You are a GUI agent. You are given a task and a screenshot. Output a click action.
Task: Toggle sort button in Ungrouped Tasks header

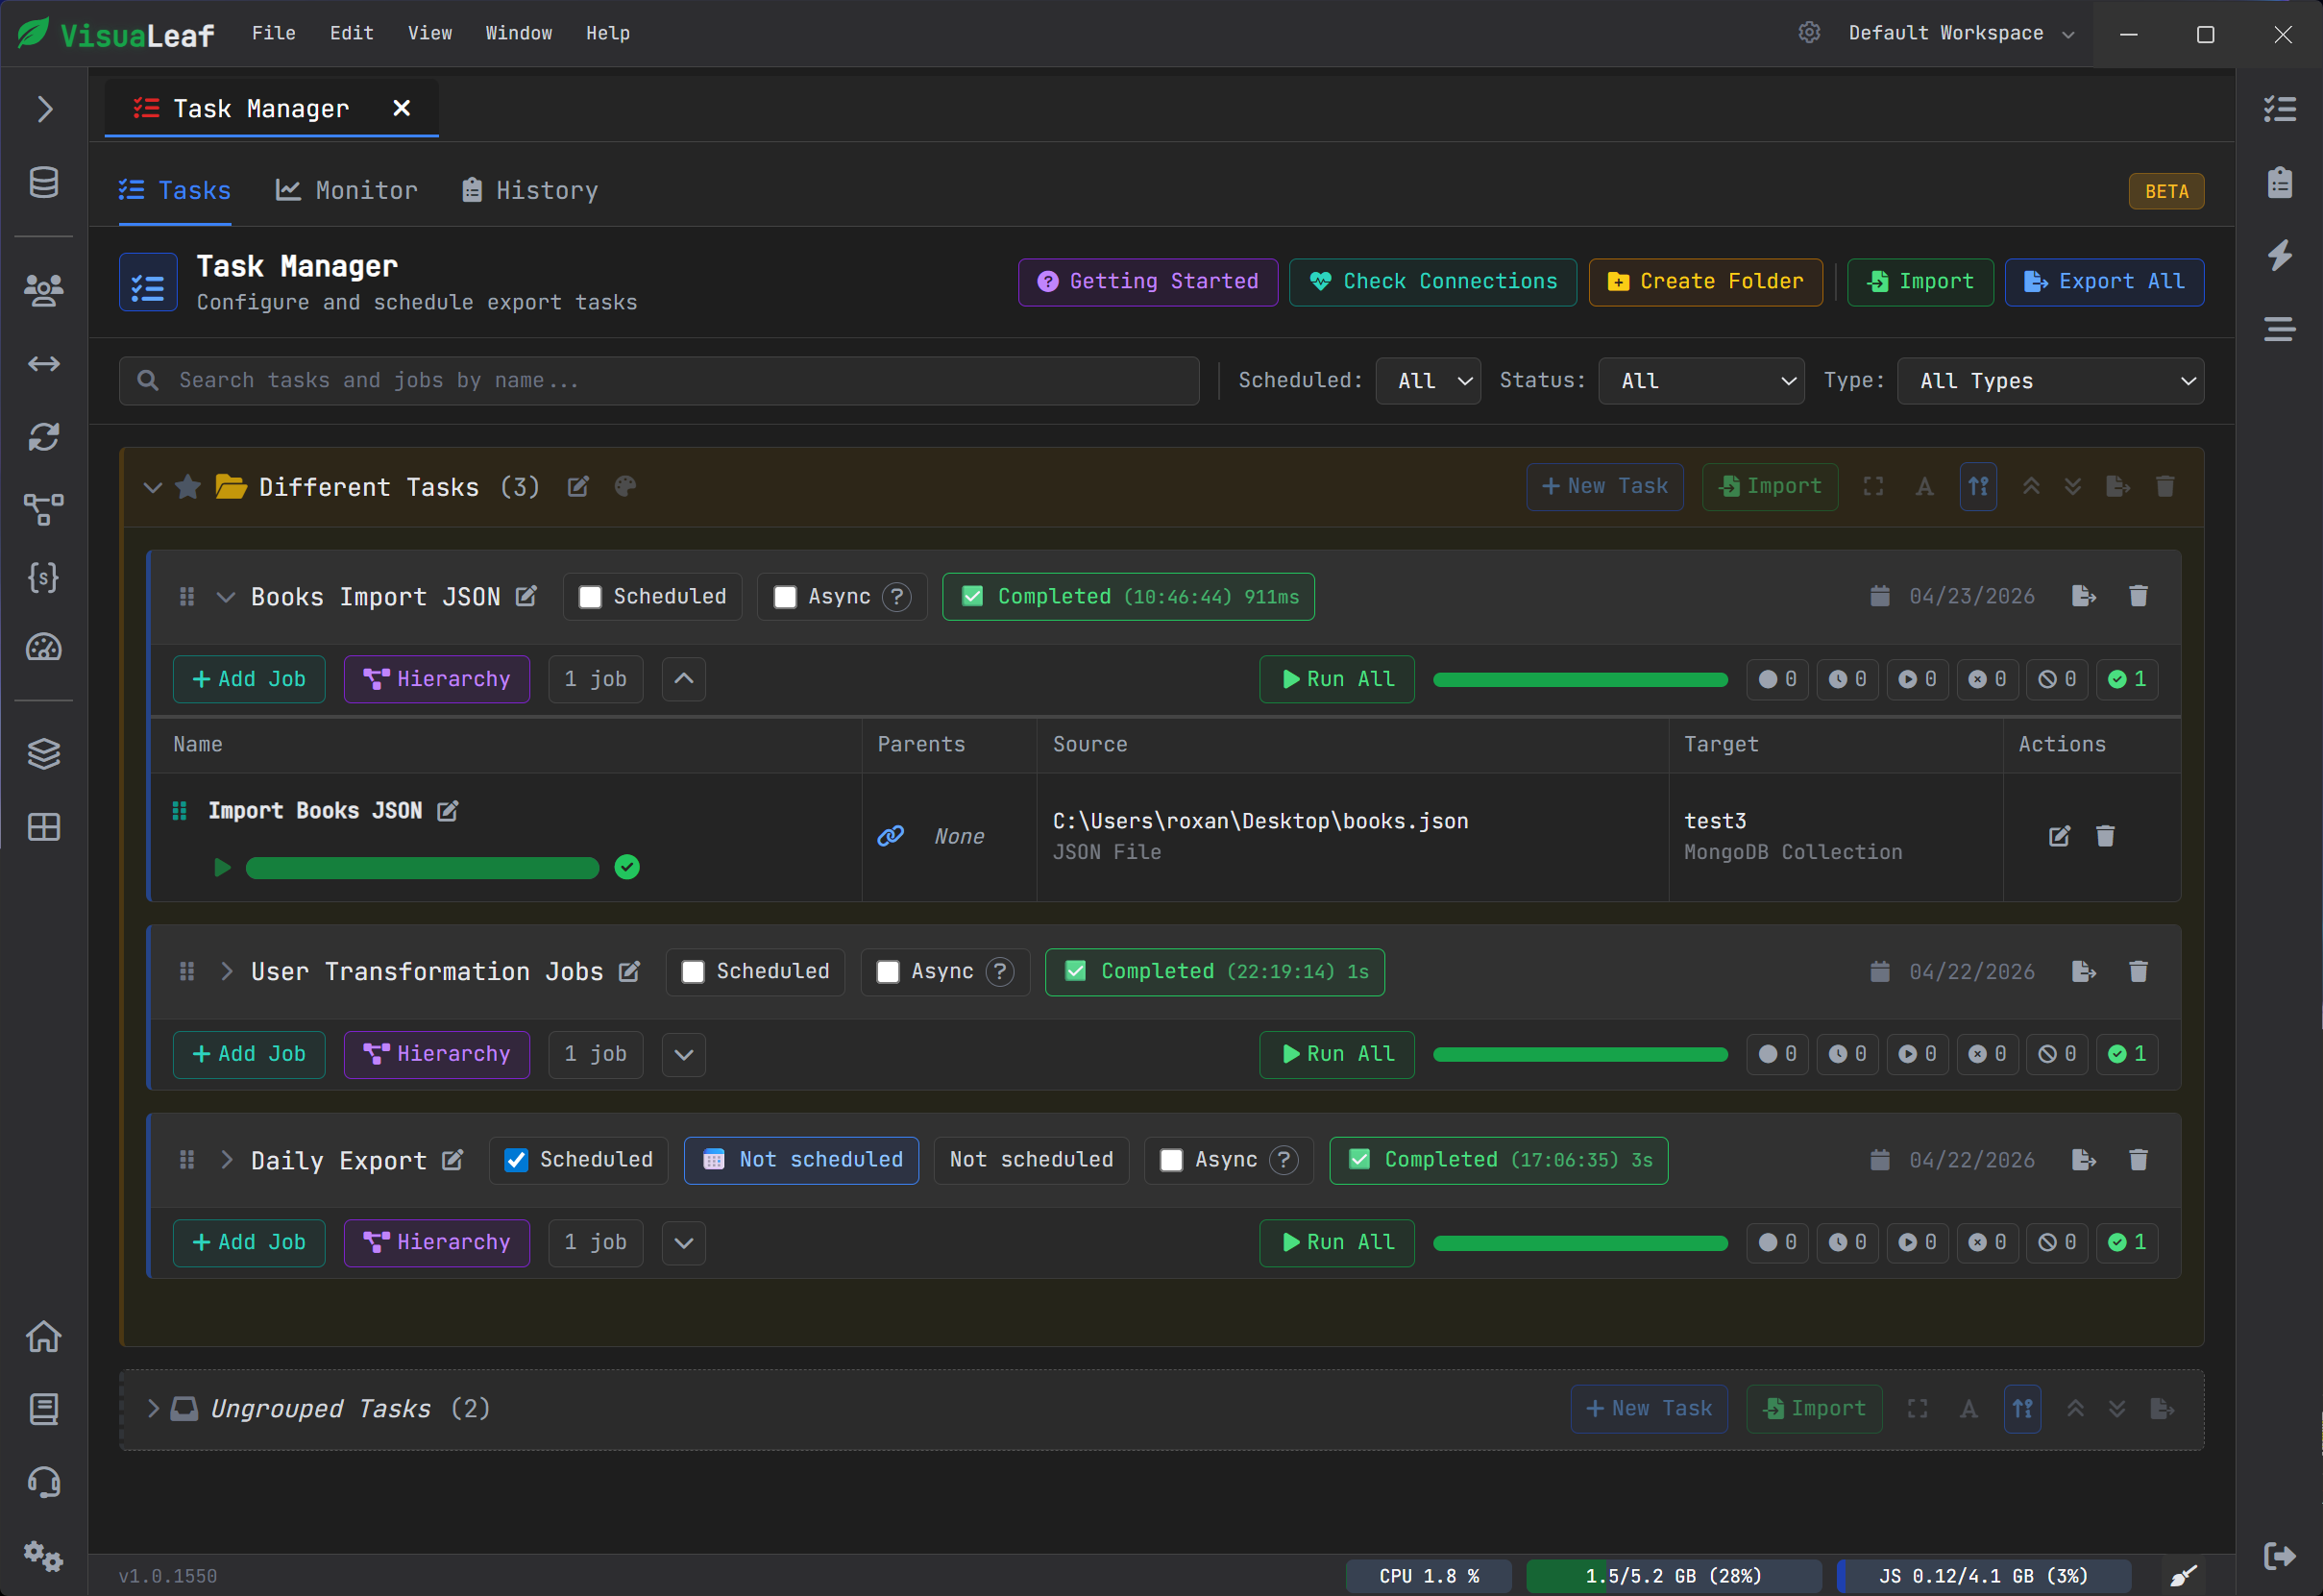pyautogui.click(x=2022, y=1409)
